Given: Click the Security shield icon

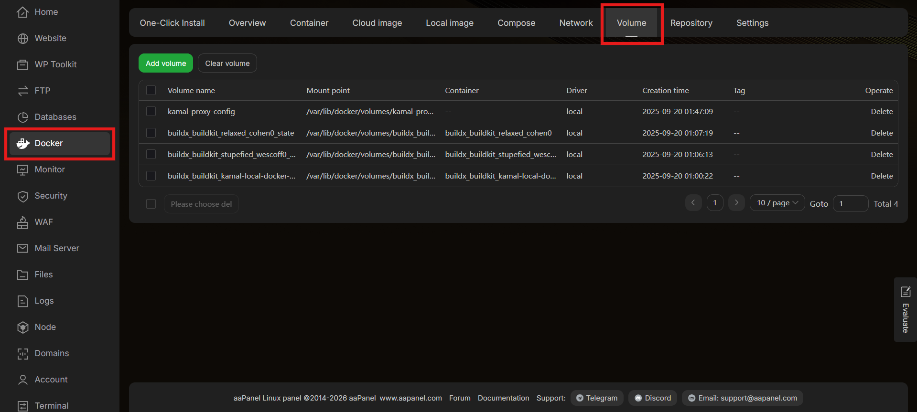Looking at the screenshot, I should coord(22,196).
